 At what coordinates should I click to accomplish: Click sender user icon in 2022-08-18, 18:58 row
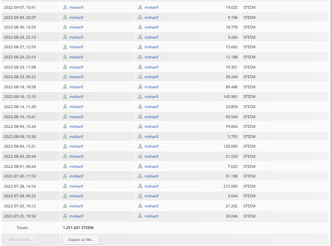(x=65, y=86)
